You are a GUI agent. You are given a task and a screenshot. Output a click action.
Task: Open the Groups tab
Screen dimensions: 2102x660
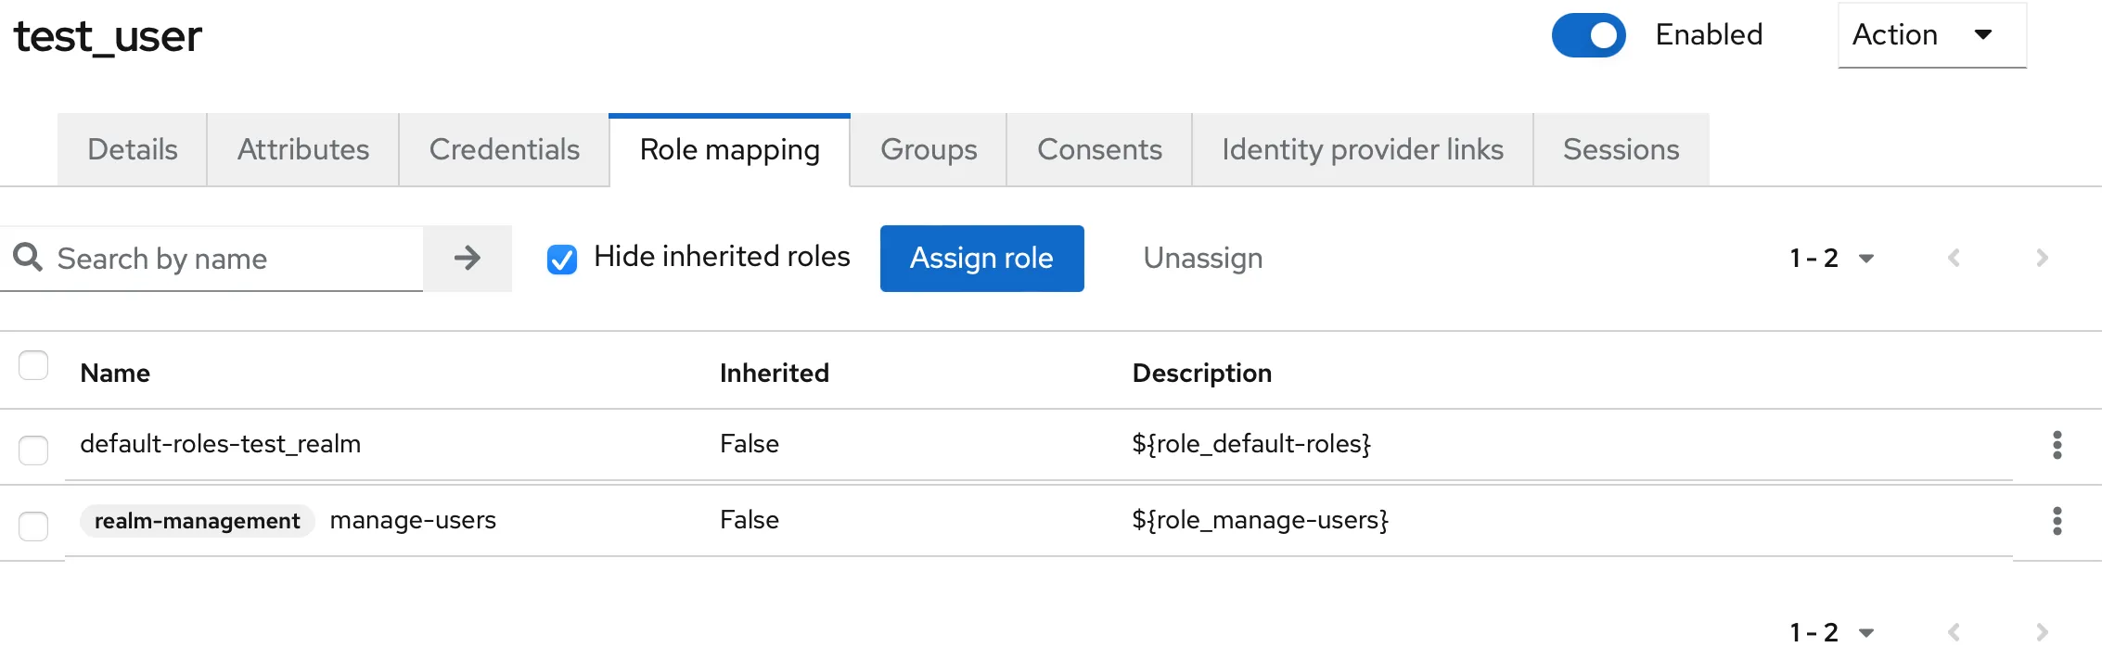pyautogui.click(x=928, y=149)
